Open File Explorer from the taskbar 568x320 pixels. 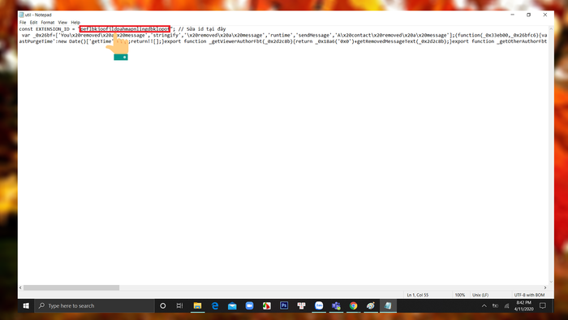(x=197, y=306)
